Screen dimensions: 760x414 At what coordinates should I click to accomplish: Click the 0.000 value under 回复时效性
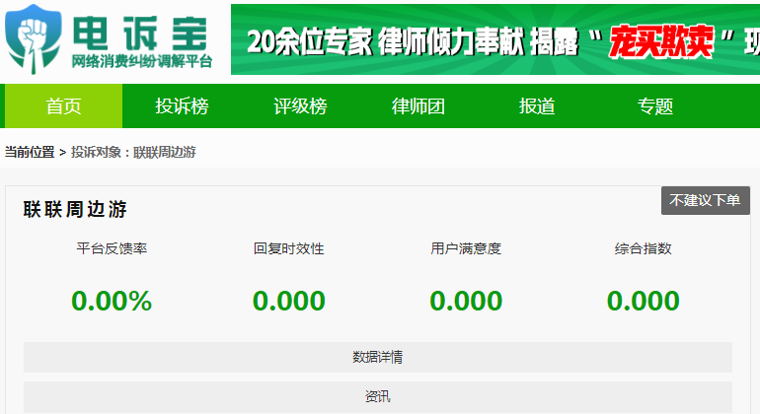289,301
